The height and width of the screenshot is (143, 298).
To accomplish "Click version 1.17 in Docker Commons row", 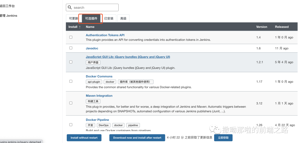I will [259, 82].
